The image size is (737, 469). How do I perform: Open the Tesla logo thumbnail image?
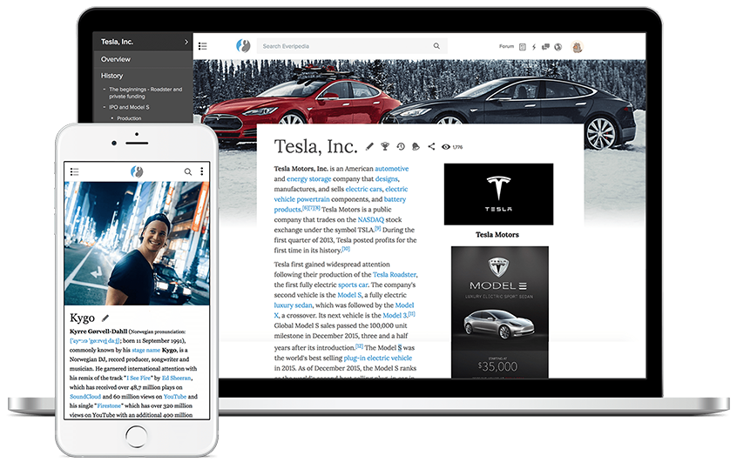498,194
